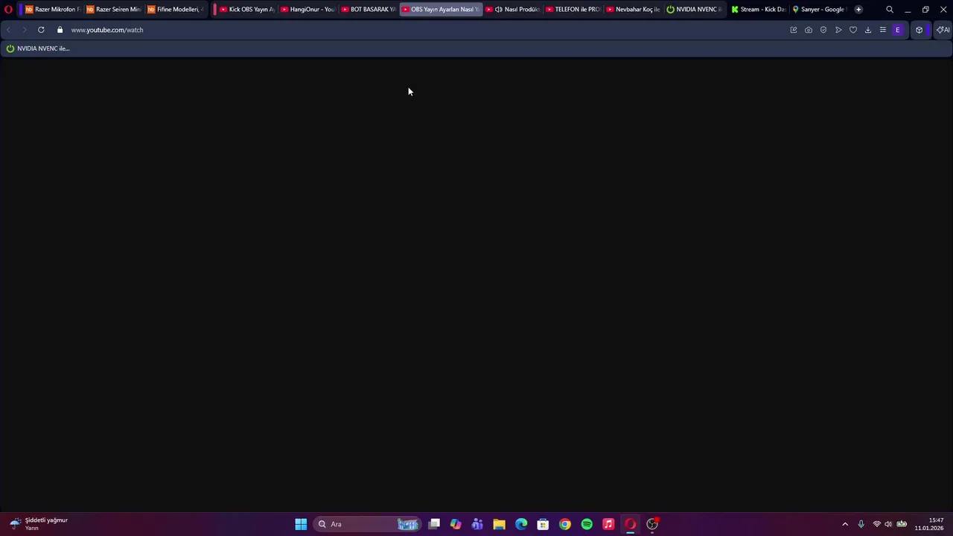Screen dimensions: 953x536
Task: Open the downloads panel
Action: click(x=868, y=30)
